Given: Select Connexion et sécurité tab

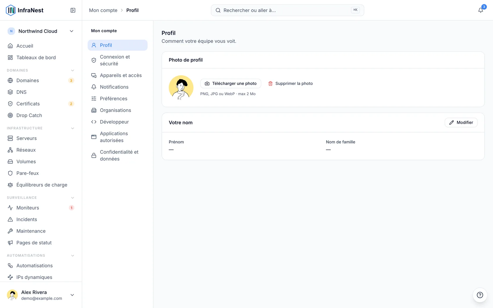Looking at the screenshot, I should 117,60.
